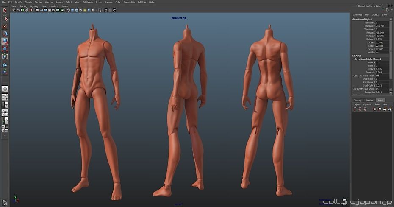Viewport: 394px width, 207px height.
Task: Open the Shading panel menu
Action: [23, 6]
